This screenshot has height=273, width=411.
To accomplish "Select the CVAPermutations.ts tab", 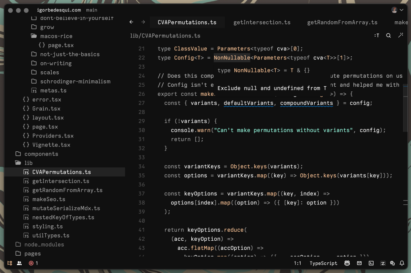I will (187, 22).
